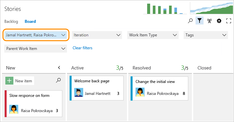Image resolution: width=234 pixels, height=122 pixels.
Task: Collapse the New column chevron
Action: pyautogui.click(x=59, y=68)
